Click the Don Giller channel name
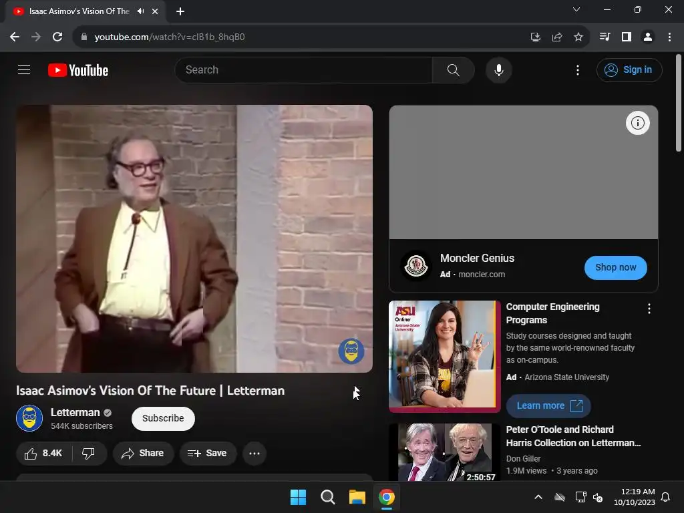This screenshot has height=513, width=684. pyautogui.click(x=523, y=458)
